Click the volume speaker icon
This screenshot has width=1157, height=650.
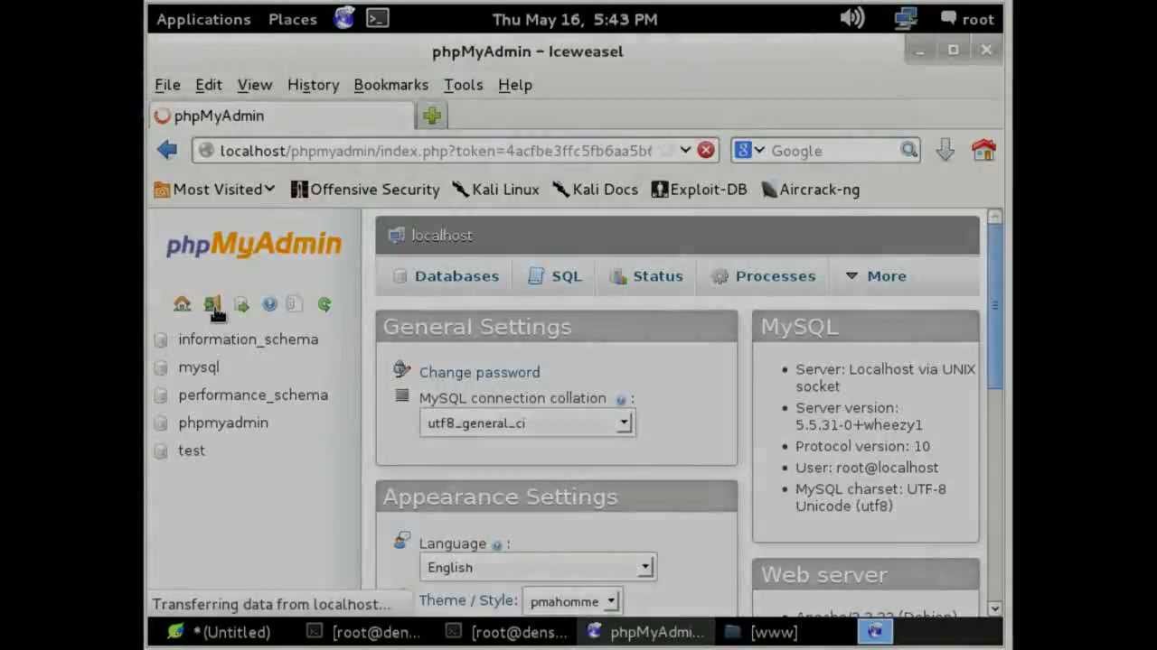851,18
